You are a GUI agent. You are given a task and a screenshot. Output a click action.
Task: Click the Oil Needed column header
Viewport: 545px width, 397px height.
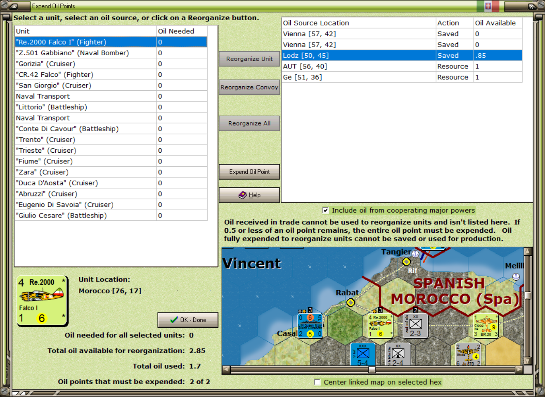point(182,31)
